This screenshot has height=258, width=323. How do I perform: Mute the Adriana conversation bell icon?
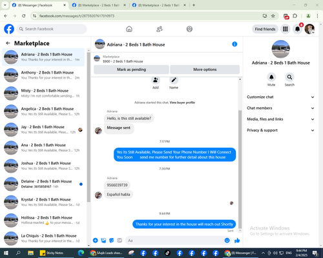(x=271, y=77)
